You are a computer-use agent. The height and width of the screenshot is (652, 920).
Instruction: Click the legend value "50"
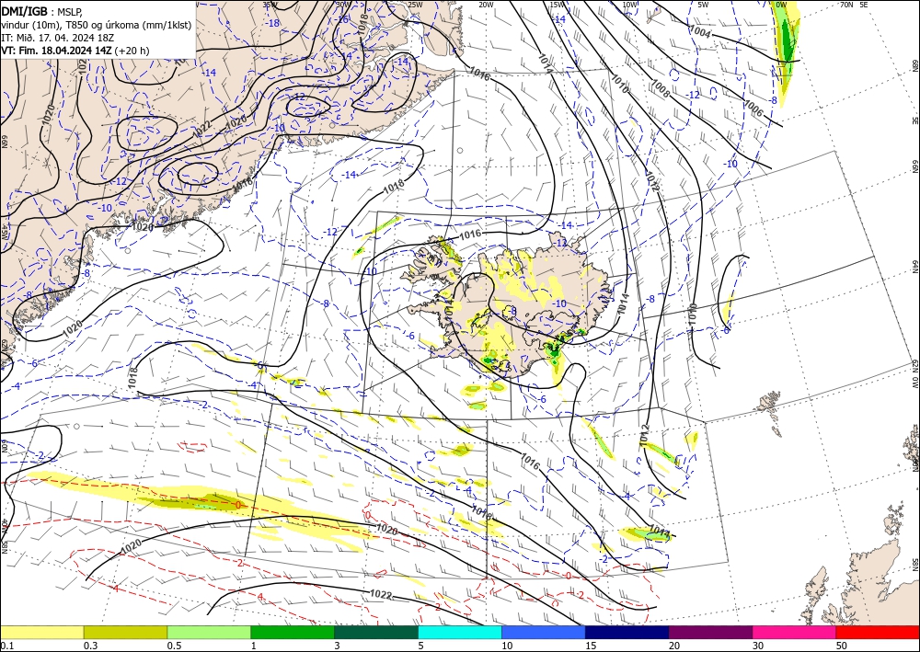tap(842, 646)
